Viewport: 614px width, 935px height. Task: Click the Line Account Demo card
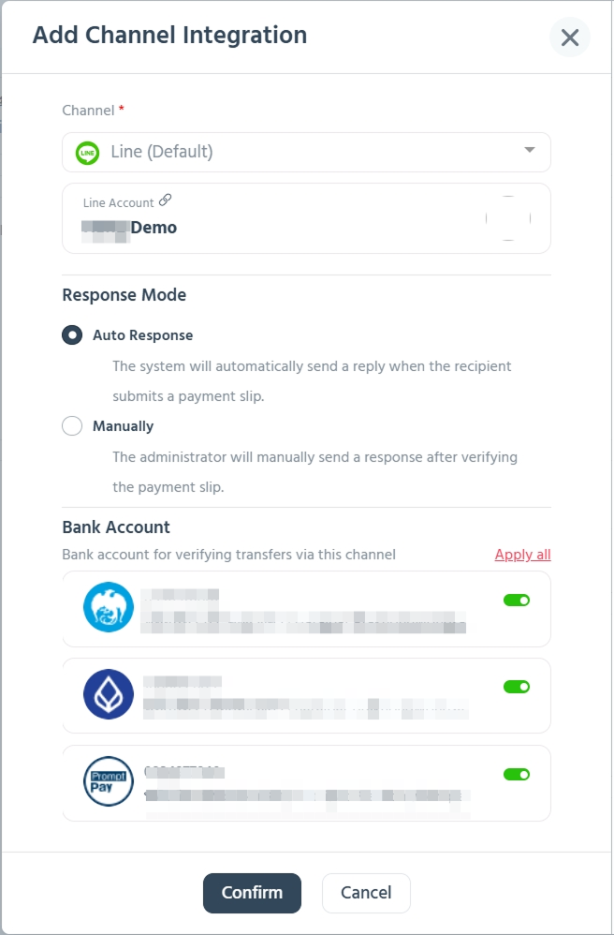pos(306,218)
